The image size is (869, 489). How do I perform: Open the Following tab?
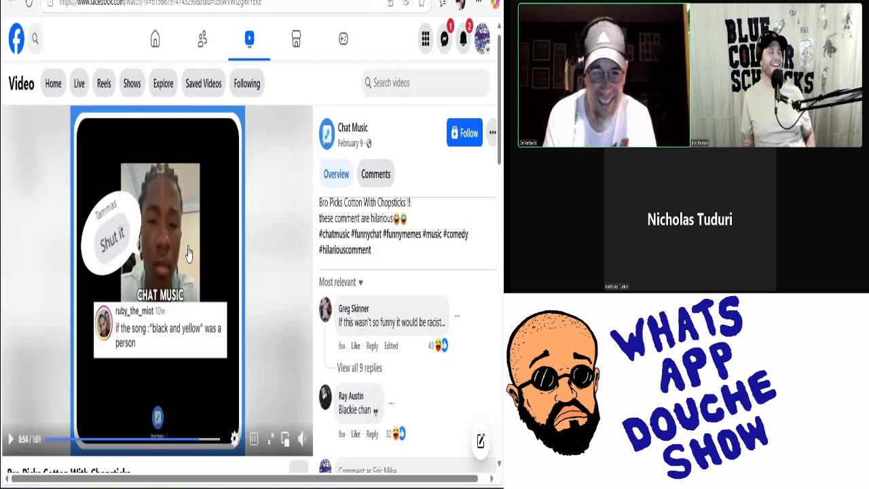247,84
